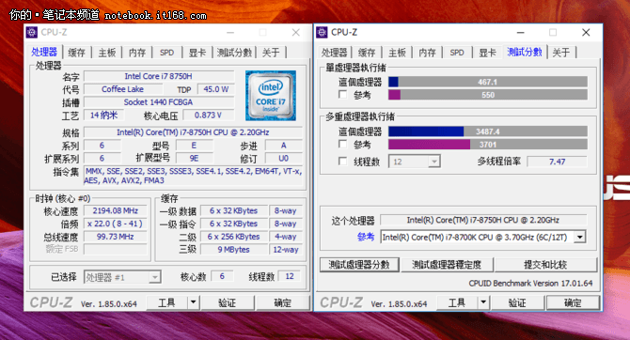Open the reference processor dropdown i7-8700K
This screenshot has width=630, height=340.
coord(579,238)
